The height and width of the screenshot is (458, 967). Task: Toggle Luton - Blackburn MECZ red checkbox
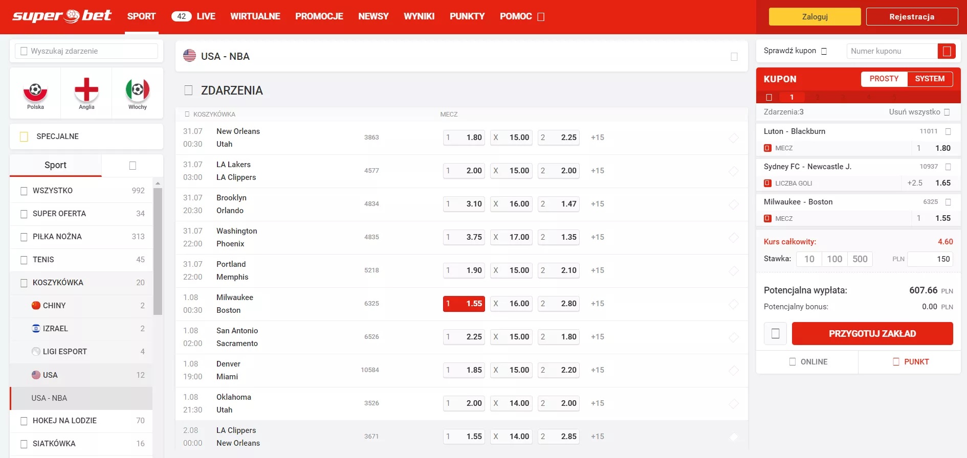767,148
